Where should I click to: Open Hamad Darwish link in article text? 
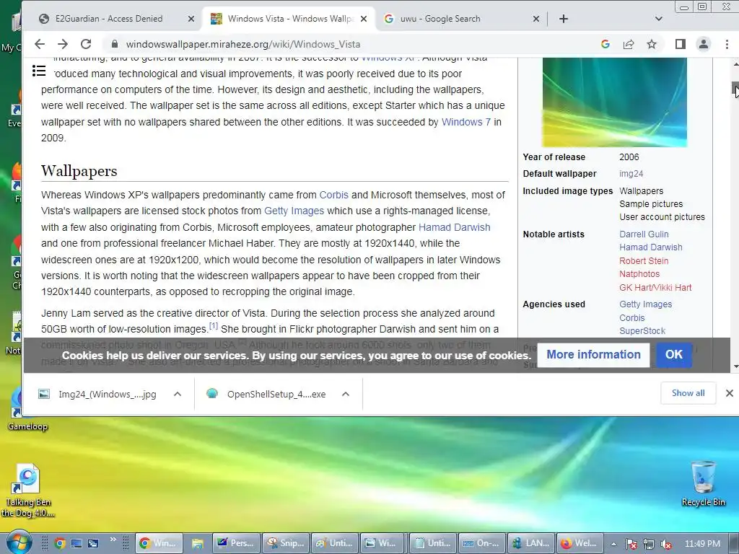[x=455, y=227]
